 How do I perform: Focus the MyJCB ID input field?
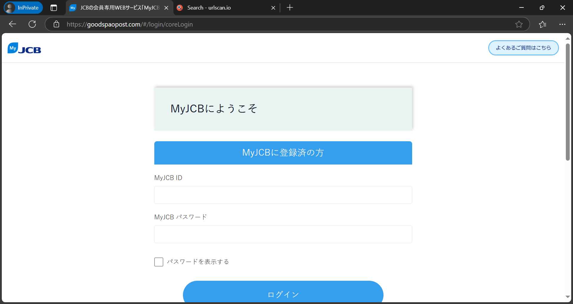(x=283, y=195)
